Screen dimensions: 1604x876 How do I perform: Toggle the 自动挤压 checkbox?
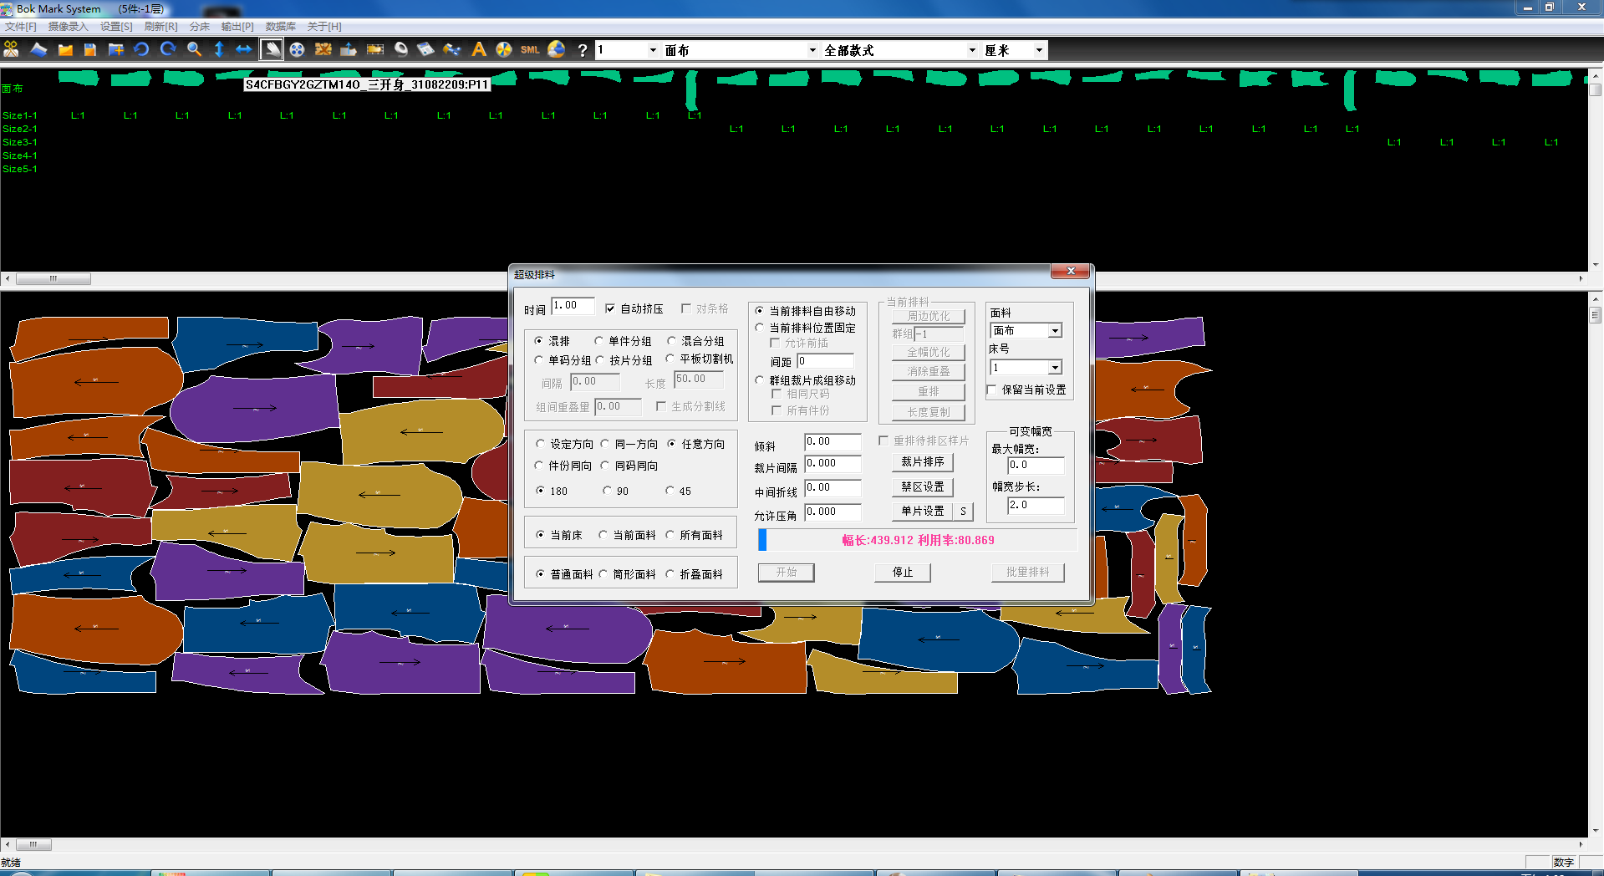[x=610, y=308]
